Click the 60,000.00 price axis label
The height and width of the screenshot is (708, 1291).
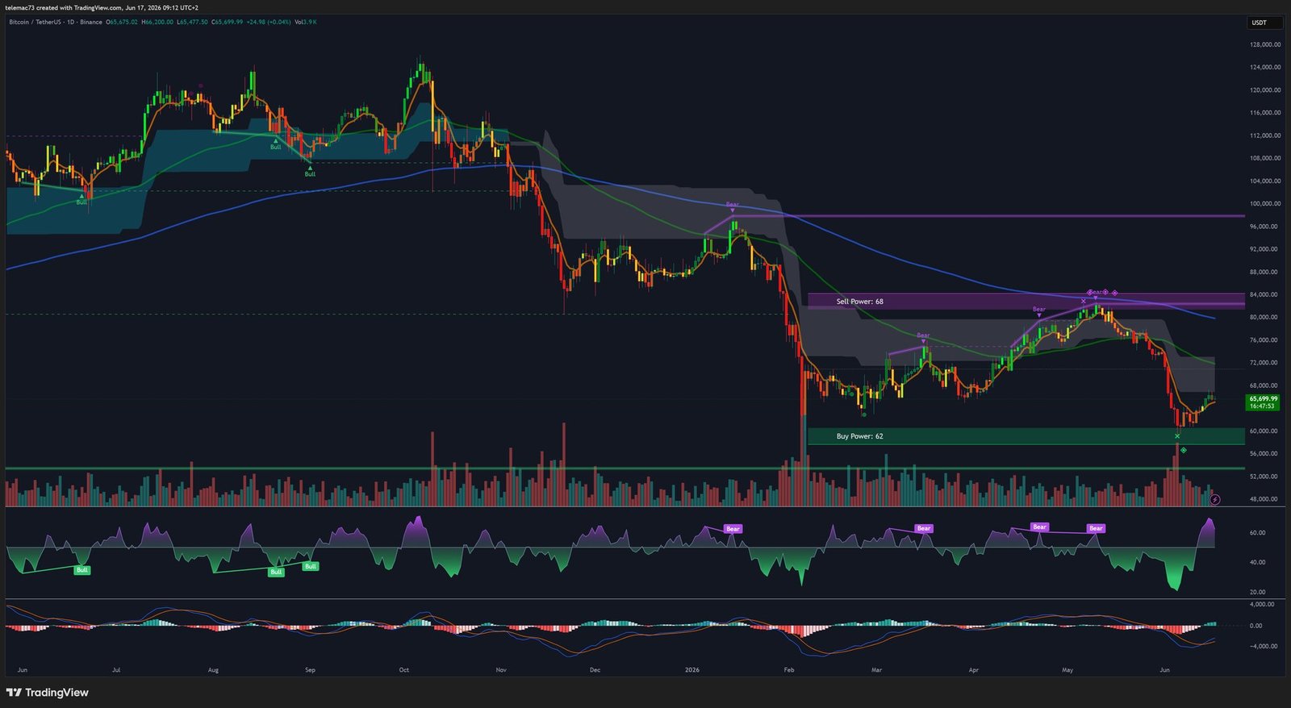(x=1265, y=431)
